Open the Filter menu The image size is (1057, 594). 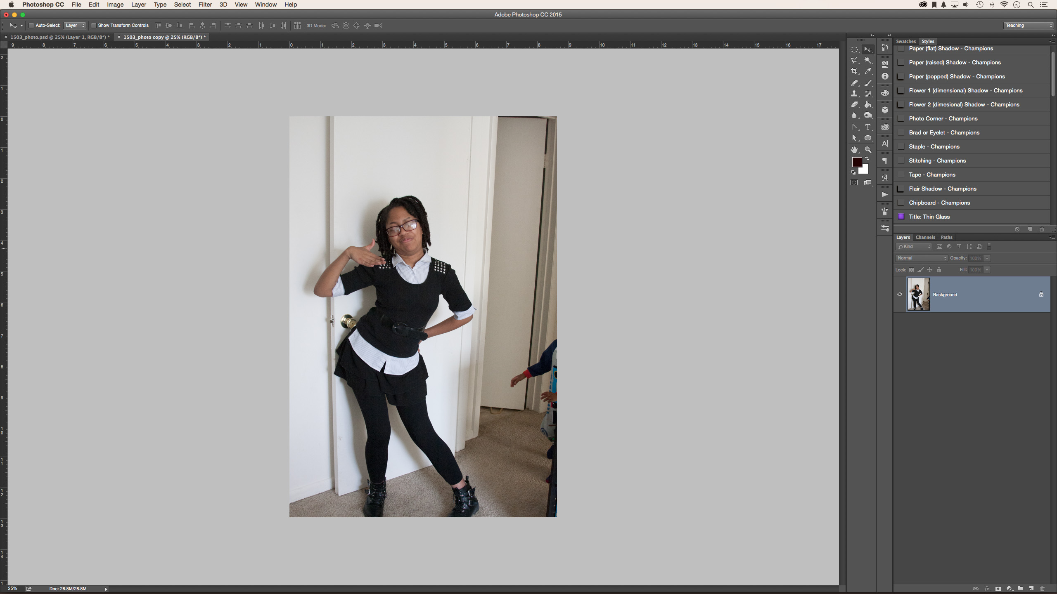pos(205,5)
